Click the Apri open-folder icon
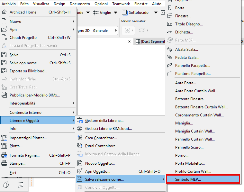 tap(4, 29)
